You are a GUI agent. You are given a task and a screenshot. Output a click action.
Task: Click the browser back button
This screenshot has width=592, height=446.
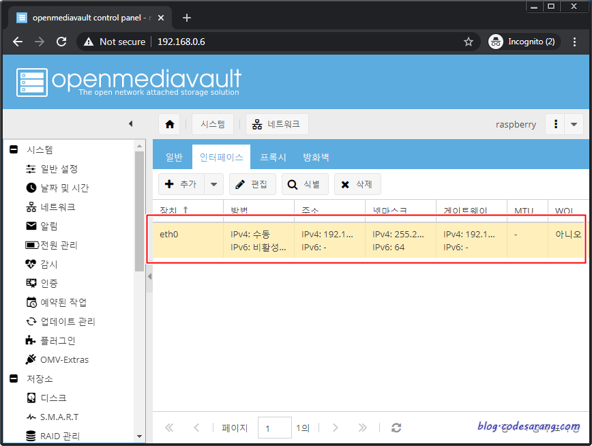click(18, 42)
